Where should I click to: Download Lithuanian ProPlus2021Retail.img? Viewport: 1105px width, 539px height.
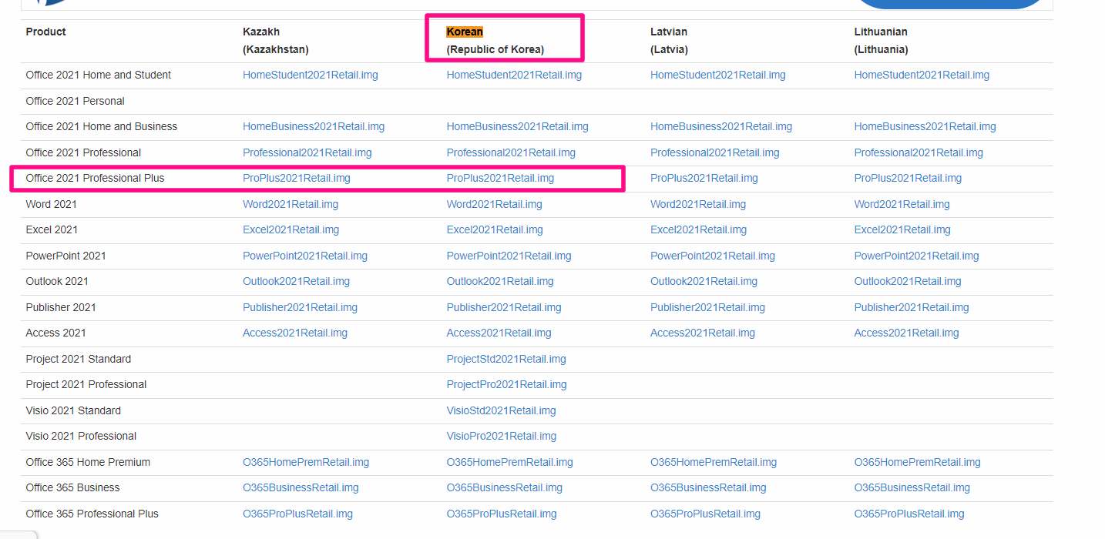click(x=908, y=178)
